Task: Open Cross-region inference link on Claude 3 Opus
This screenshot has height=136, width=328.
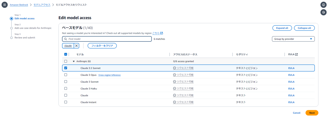Action: point(109,75)
